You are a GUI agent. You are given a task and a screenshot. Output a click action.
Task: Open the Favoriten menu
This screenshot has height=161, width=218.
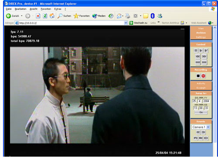[x=46, y=9]
